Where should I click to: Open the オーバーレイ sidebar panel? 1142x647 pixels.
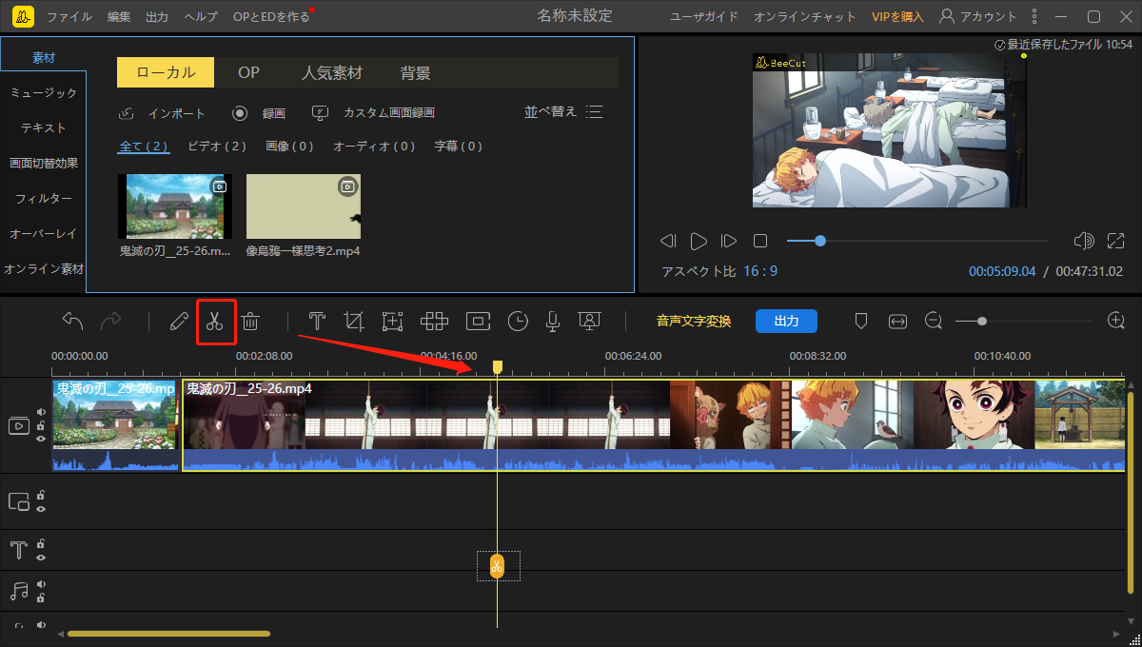pyautogui.click(x=43, y=233)
